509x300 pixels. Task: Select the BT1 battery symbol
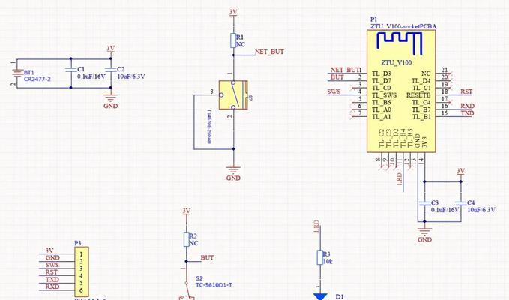17,73
